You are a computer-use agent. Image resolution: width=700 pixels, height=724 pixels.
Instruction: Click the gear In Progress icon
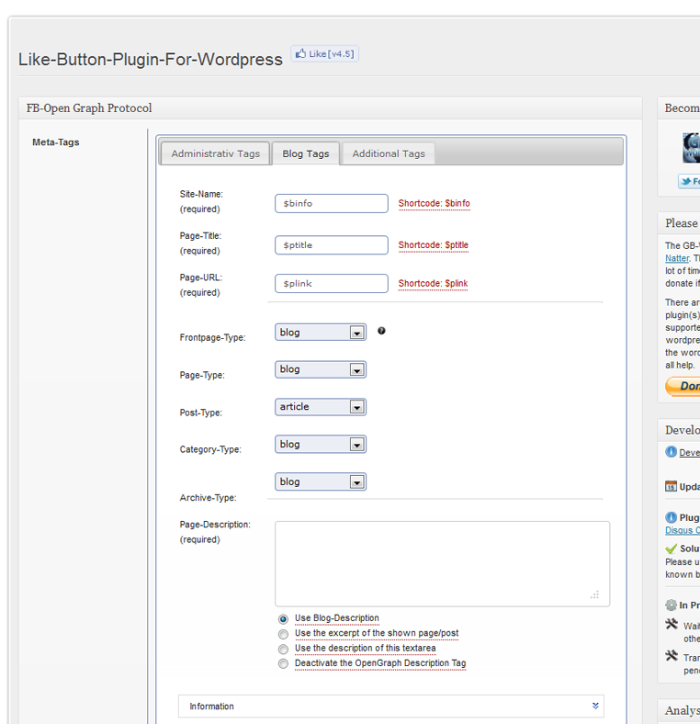tap(671, 605)
